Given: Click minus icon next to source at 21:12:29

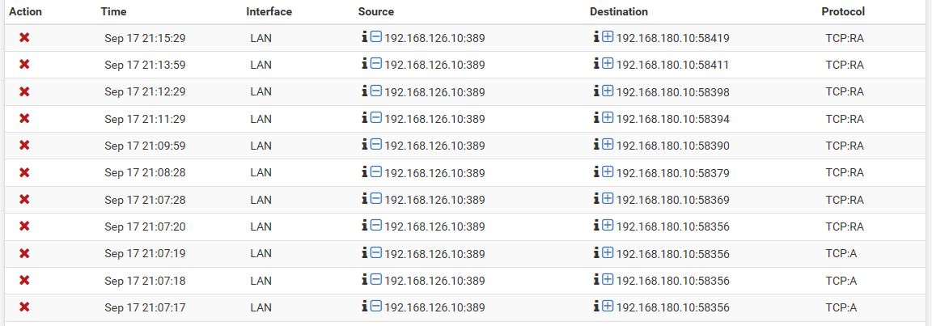Looking at the screenshot, I should click(x=375, y=91).
